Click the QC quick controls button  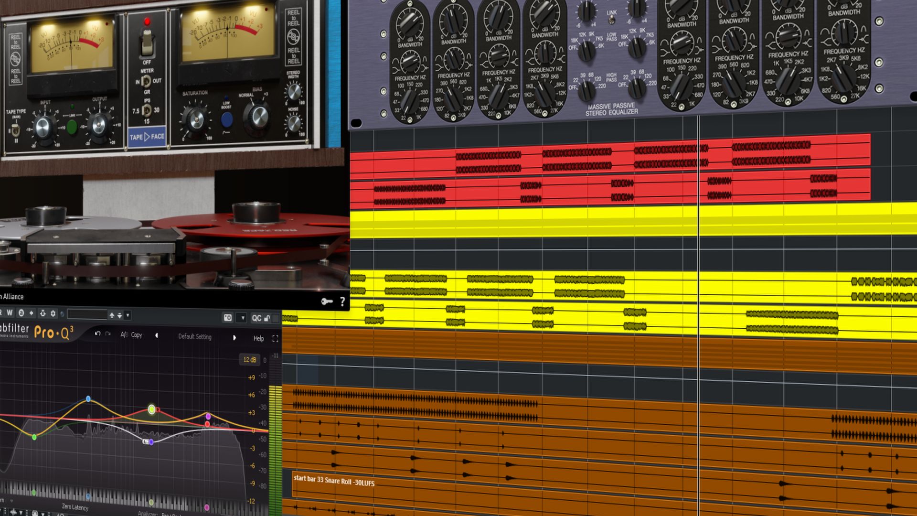256,318
